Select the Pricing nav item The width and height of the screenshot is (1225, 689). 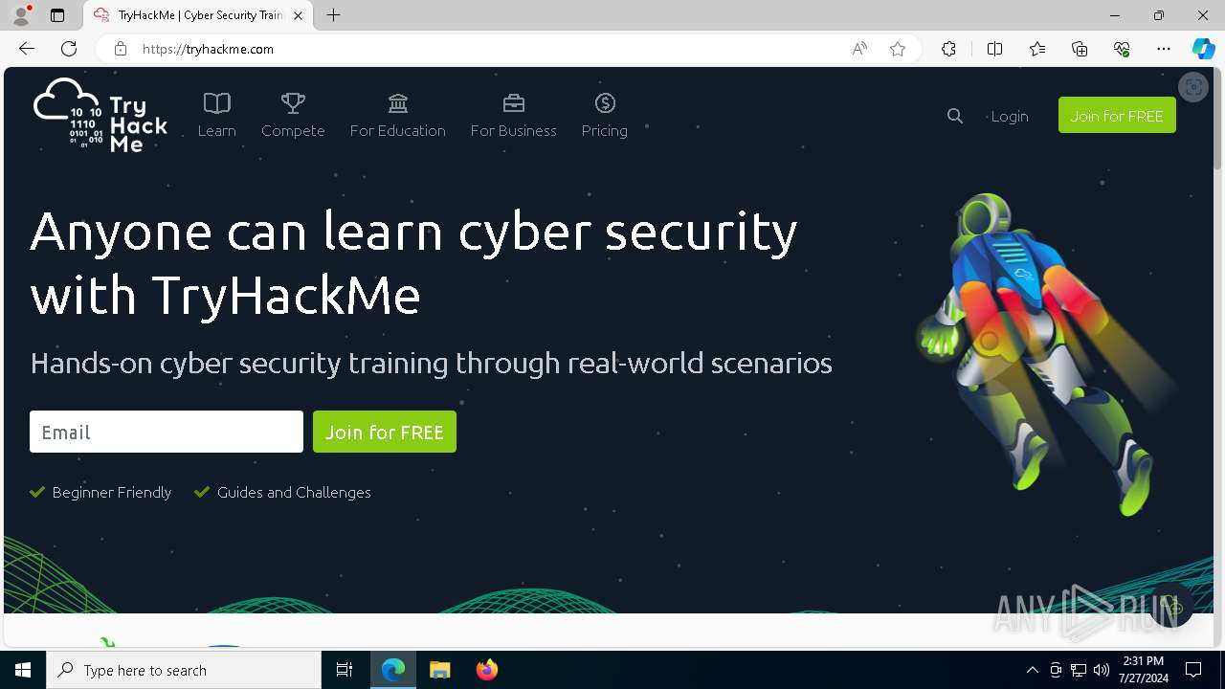pos(604,116)
